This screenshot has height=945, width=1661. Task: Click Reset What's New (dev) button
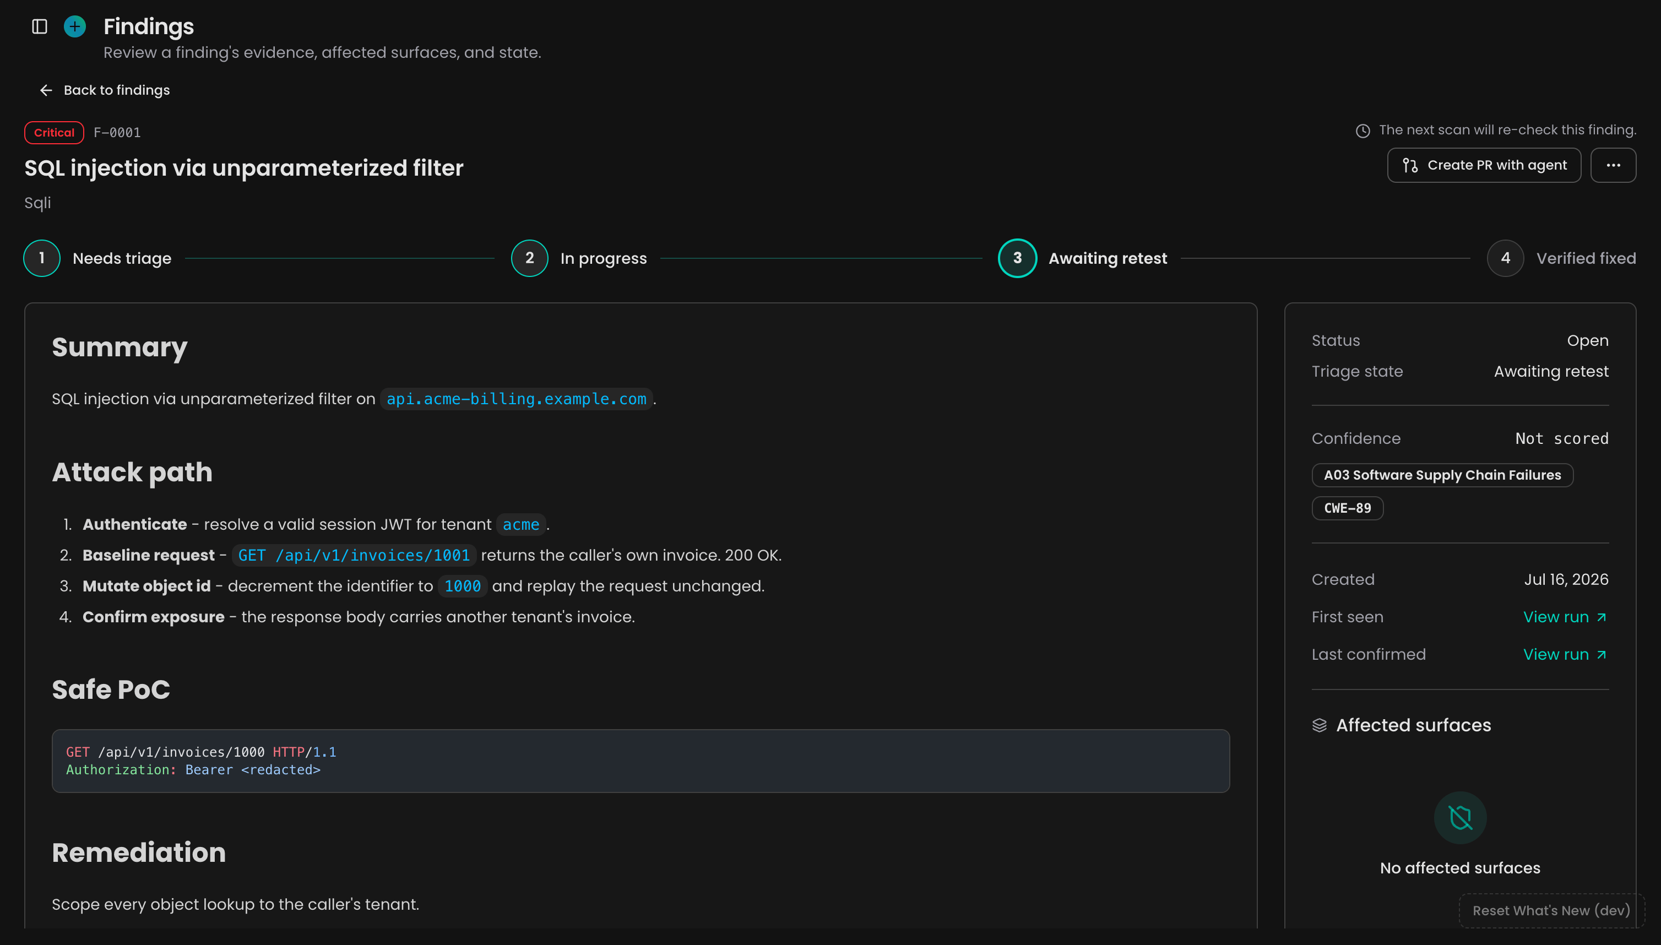[x=1551, y=911]
